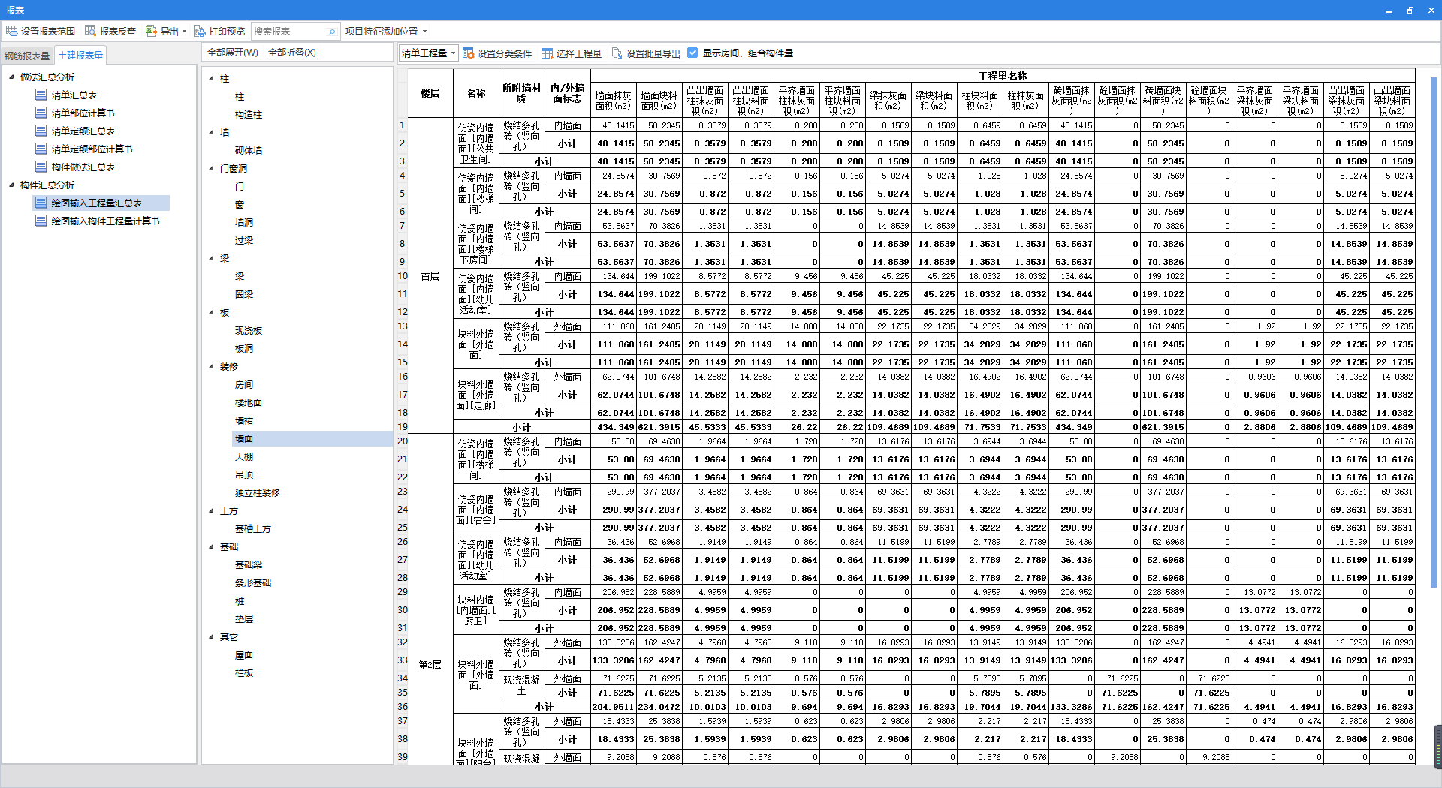Screen dimensions: 1442x788
Task: Click the 所附墙材质 column header
Action: 521,93
